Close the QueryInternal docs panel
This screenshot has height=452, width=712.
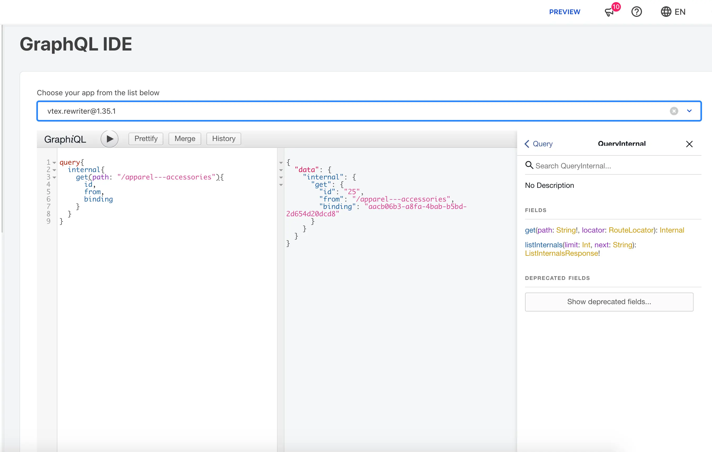coord(689,144)
